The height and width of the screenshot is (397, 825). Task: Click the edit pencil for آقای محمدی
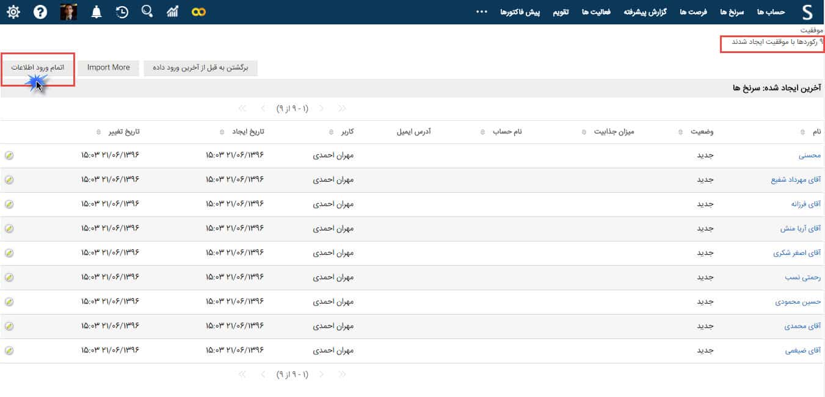[x=9, y=326]
